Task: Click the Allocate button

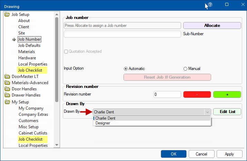Action: 212,26
